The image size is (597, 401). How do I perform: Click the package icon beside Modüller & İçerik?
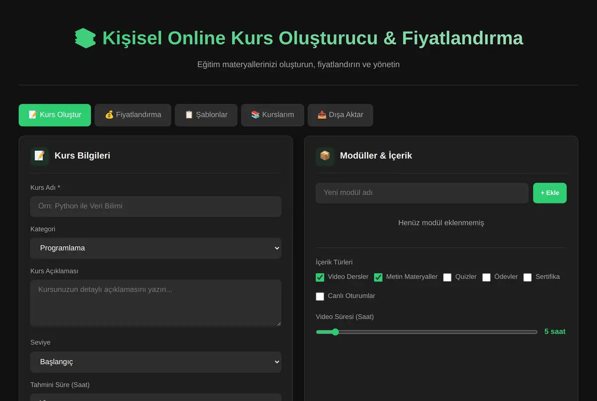point(325,156)
